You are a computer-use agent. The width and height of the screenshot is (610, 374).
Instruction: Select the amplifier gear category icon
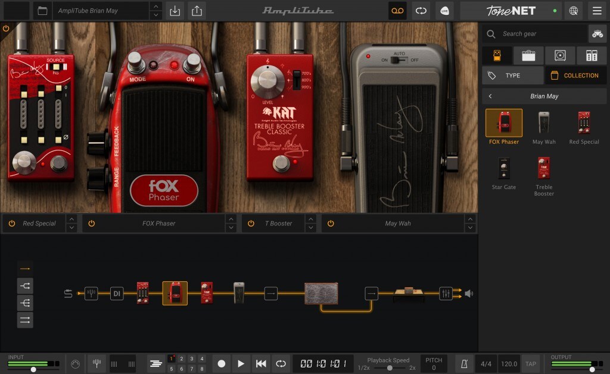tap(528, 55)
